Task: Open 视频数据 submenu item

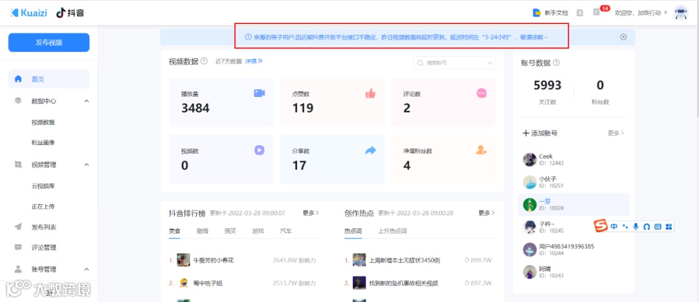Action: click(43, 122)
